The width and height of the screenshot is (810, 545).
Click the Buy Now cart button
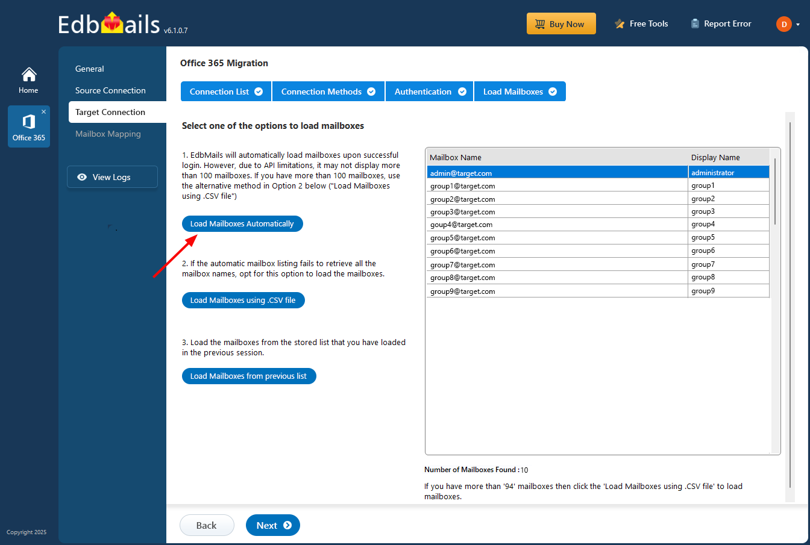[x=561, y=24]
